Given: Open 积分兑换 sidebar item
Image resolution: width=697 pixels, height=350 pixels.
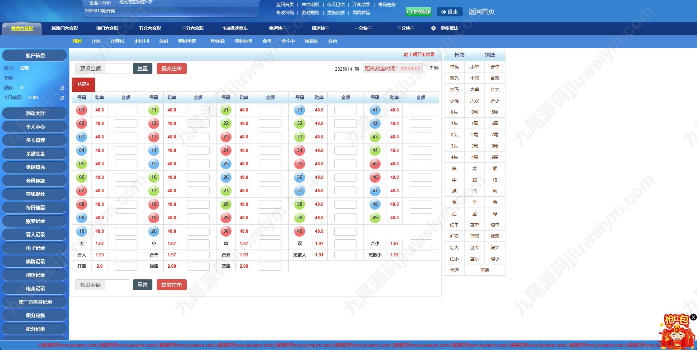Looking at the screenshot, I should click(x=35, y=315).
